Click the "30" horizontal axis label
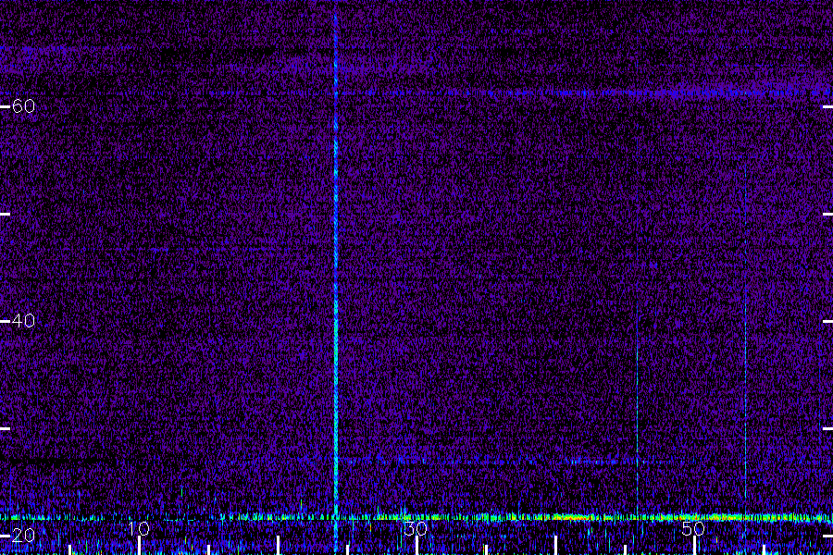 pos(416,529)
